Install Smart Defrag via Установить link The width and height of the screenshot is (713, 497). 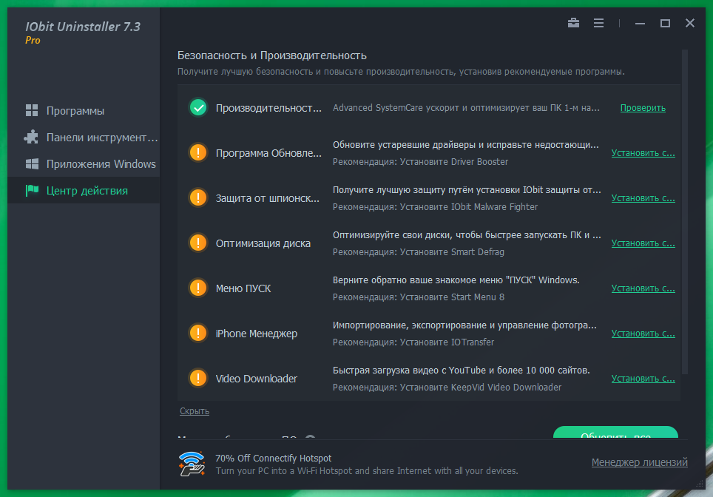click(x=643, y=243)
